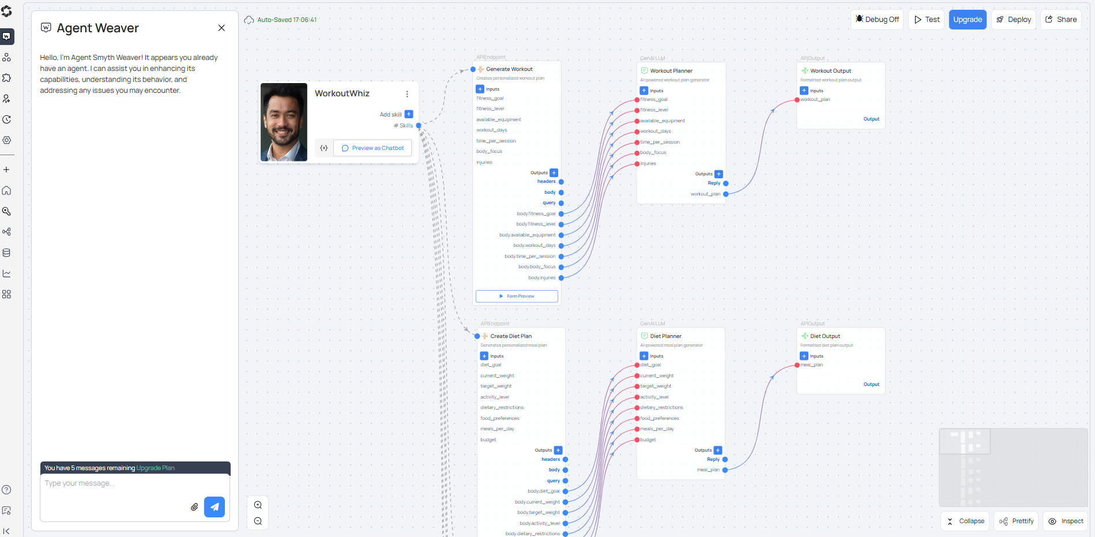Viewport: 1095px width, 537px height.
Task: Click the Add skill plus button
Action: (x=409, y=114)
